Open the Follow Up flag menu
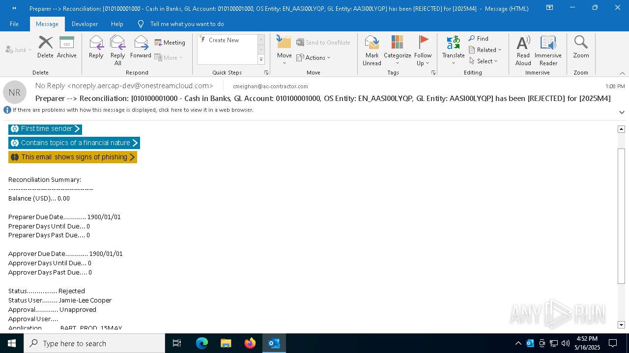Viewport: 629px width, 353px height. coord(423,50)
